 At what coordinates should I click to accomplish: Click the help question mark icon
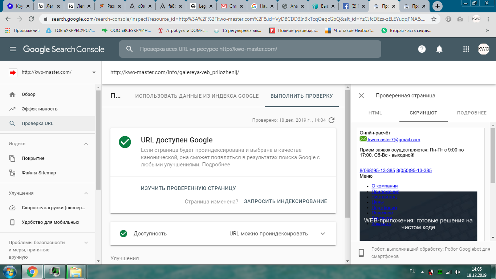422,49
